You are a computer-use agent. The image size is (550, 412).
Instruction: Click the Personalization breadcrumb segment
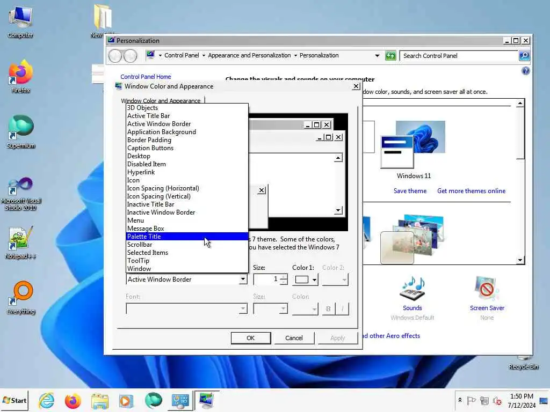(x=319, y=55)
